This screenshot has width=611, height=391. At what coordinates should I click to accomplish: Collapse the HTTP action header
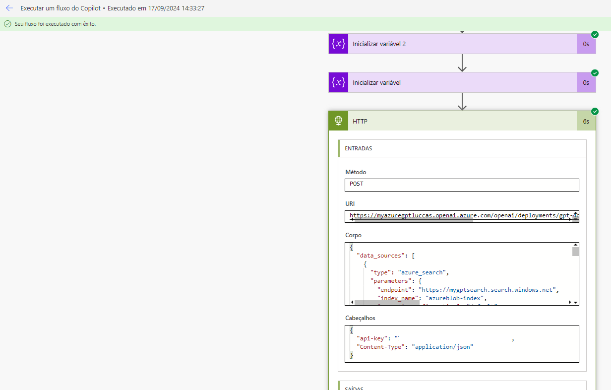click(462, 121)
